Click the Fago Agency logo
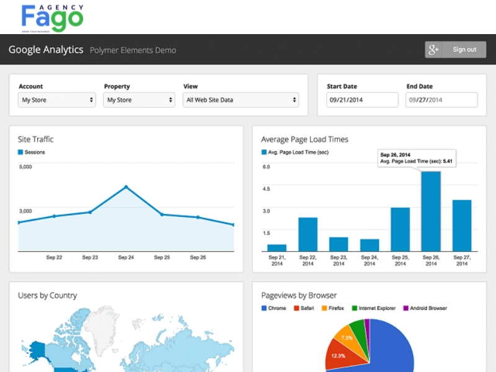The width and height of the screenshot is (496, 372). point(52,18)
